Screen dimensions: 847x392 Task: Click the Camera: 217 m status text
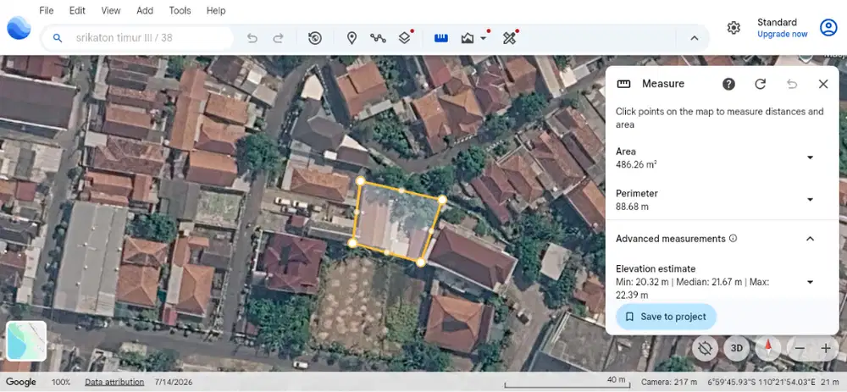669,383
